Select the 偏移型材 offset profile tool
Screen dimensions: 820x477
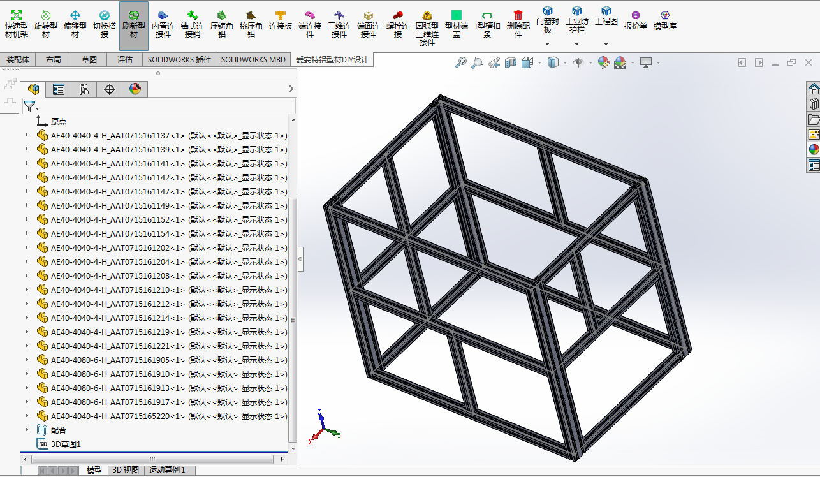75,24
